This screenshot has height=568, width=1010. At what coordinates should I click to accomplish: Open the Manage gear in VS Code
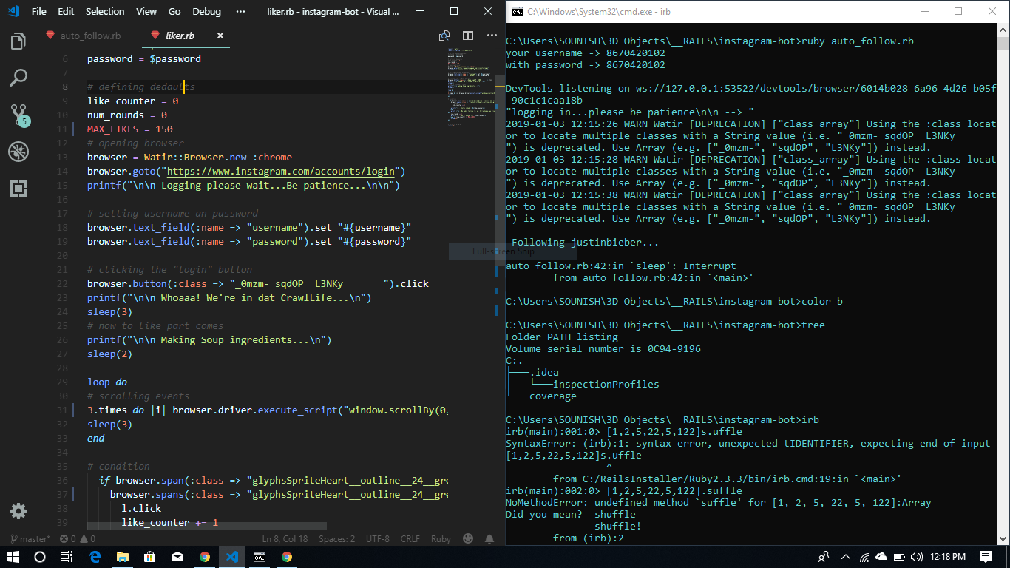18,511
